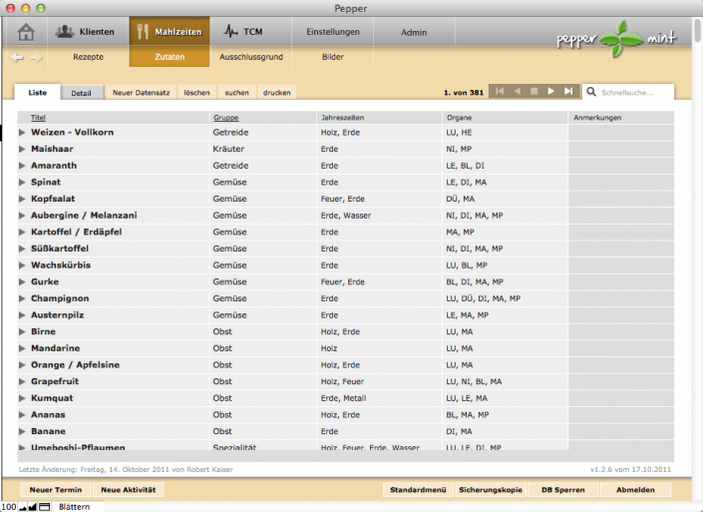The height and width of the screenshot is (512, 703).
Task: Open the Einstellungen menu
Action: (x=333, y=32)
